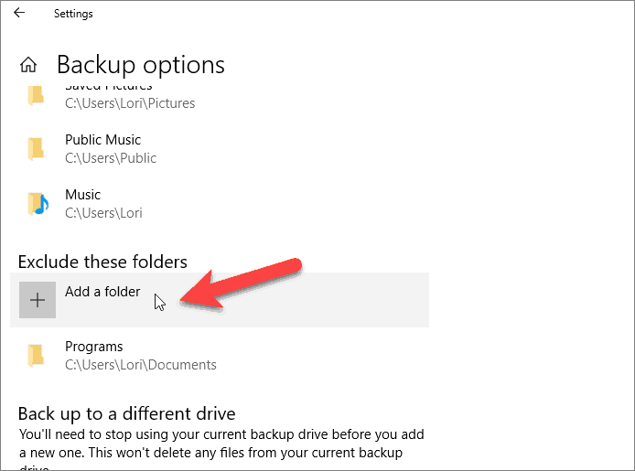The height and width of the screenshot is (471, 635).
Task: Select the Programs folder icon
Action: 36,355
